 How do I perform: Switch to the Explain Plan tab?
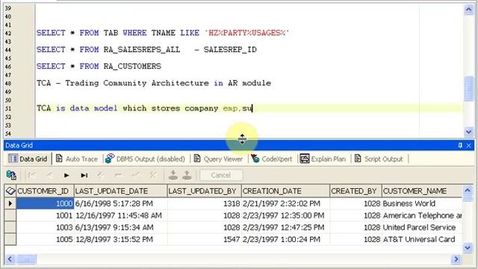(x=323, y=159)
